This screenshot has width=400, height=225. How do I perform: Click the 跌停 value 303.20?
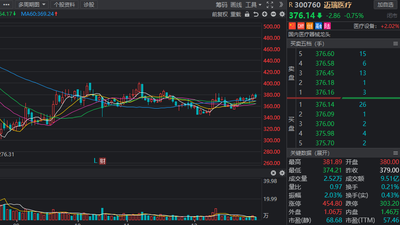point(389,204)
